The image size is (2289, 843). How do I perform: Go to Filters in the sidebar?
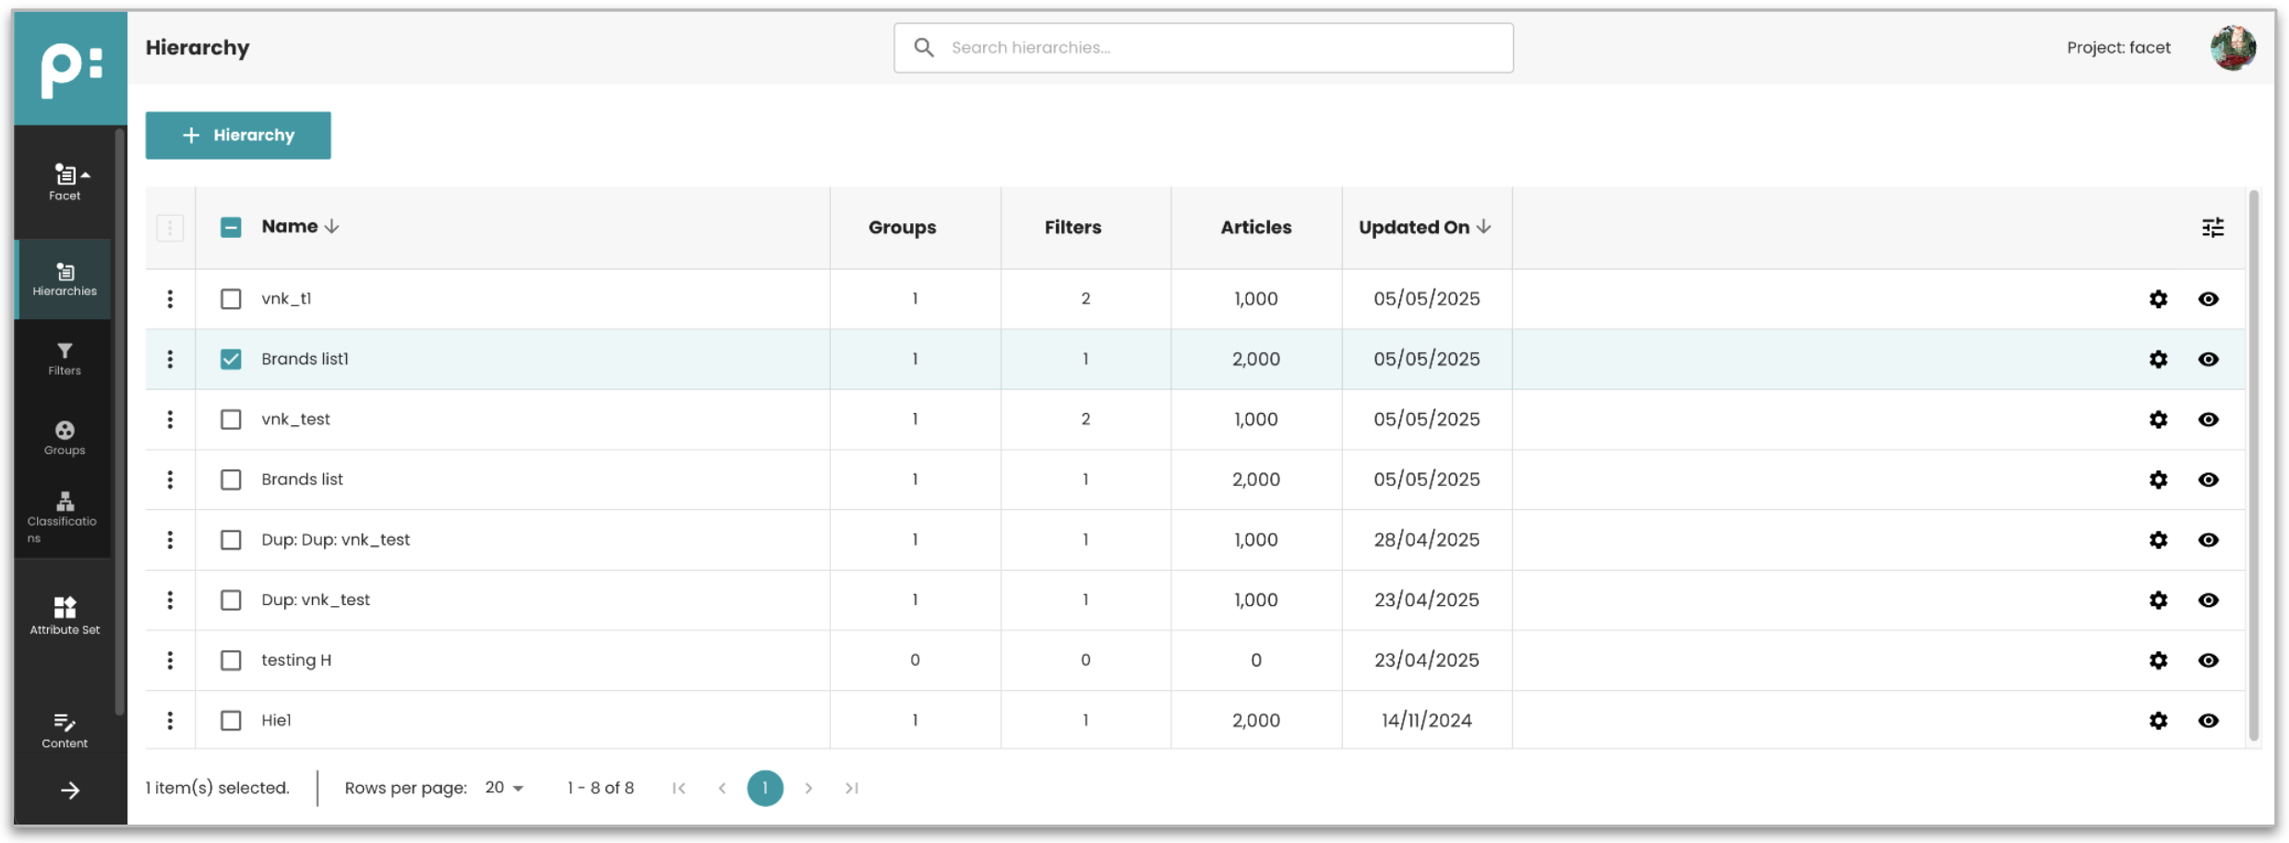(x=65, y=358)
